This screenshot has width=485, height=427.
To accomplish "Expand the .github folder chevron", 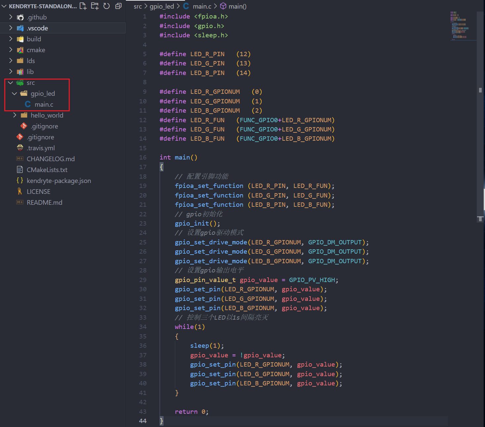I will pyautogui.click(x=11, y=17).
